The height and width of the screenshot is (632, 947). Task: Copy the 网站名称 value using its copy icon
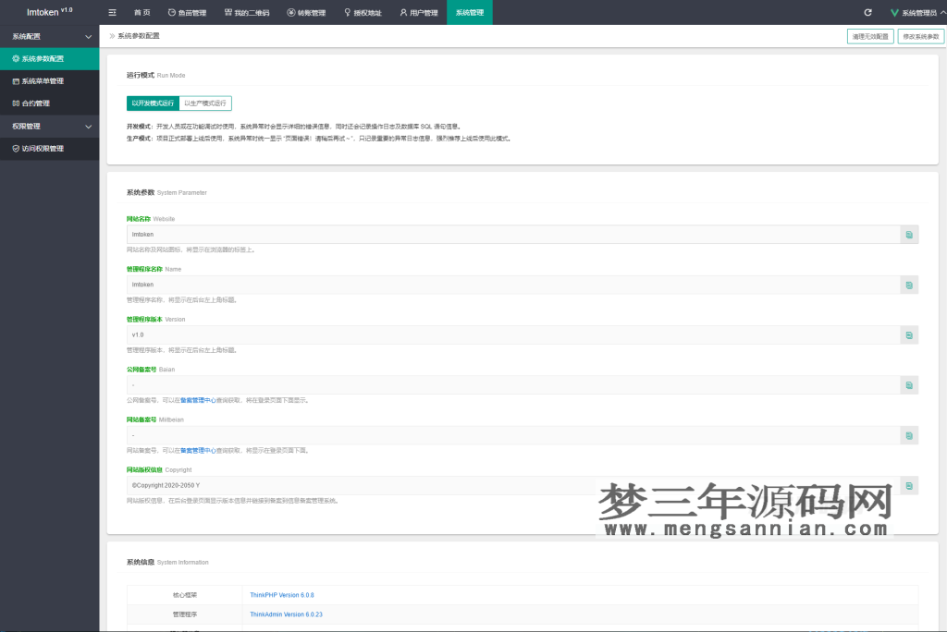coord(907,234)
